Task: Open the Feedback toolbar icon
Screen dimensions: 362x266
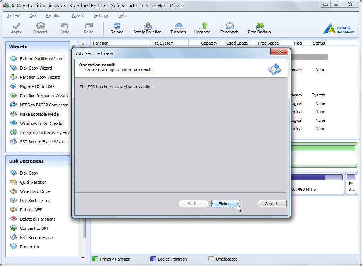Action: point(229,26)
